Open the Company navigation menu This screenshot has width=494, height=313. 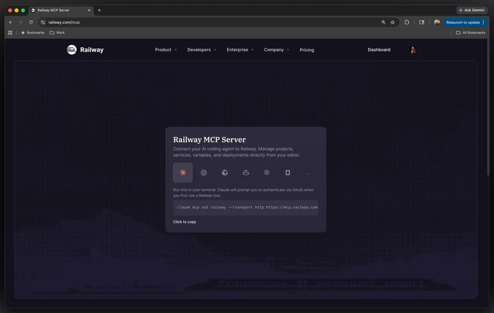[x=277, y=49]
